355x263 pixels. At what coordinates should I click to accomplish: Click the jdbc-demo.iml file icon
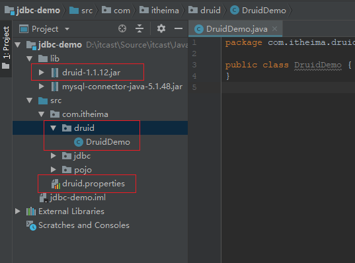[43, 198]
